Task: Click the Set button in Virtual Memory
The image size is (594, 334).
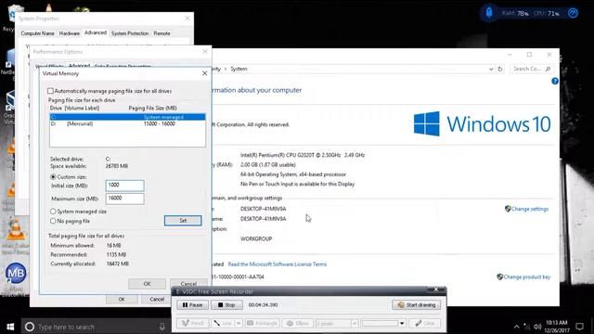Action: pos(183,221)
